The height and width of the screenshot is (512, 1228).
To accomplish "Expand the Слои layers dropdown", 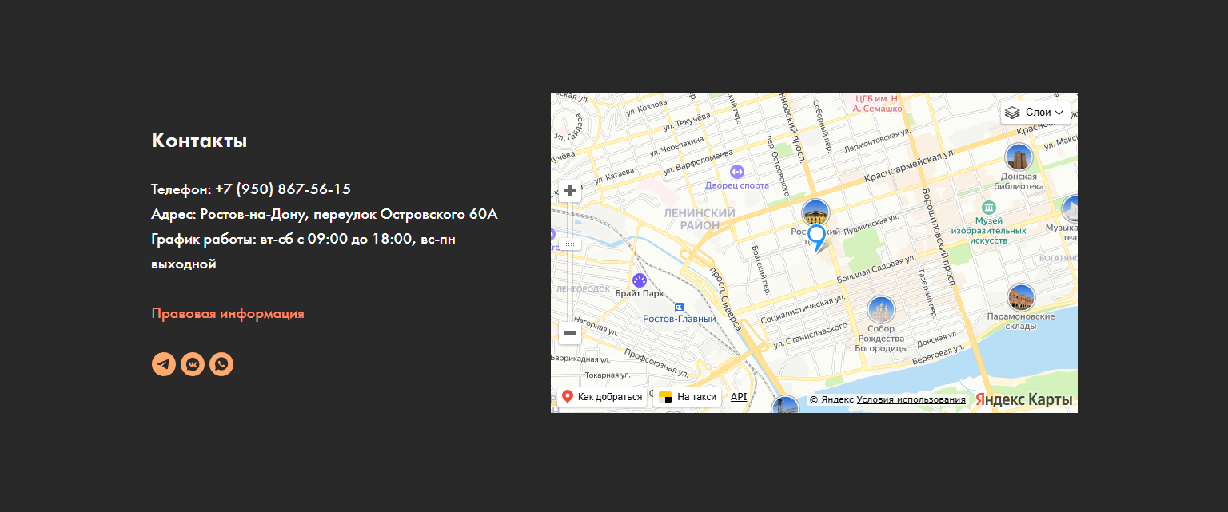I will (1035, 113).
